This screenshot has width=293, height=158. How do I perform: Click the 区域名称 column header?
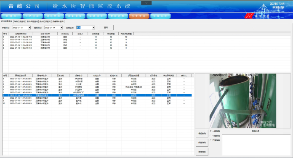coord(60,76)
